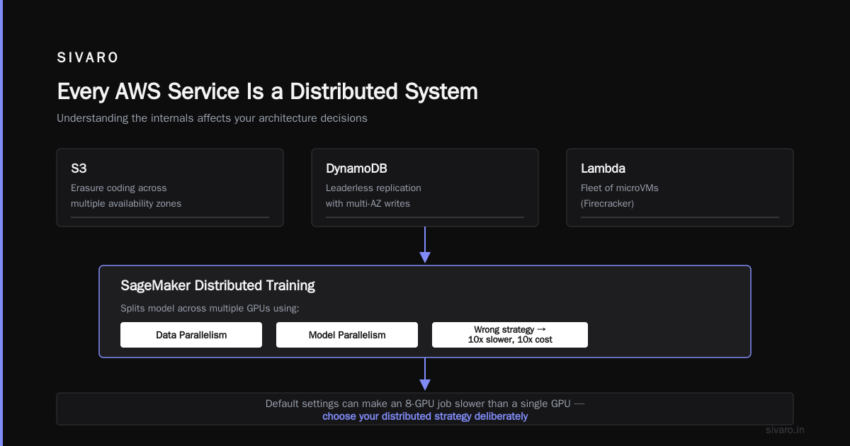Click 'Splits model across multiple GPUs using:' text
The height and width of the screenshot is (446, 850).
210,309
